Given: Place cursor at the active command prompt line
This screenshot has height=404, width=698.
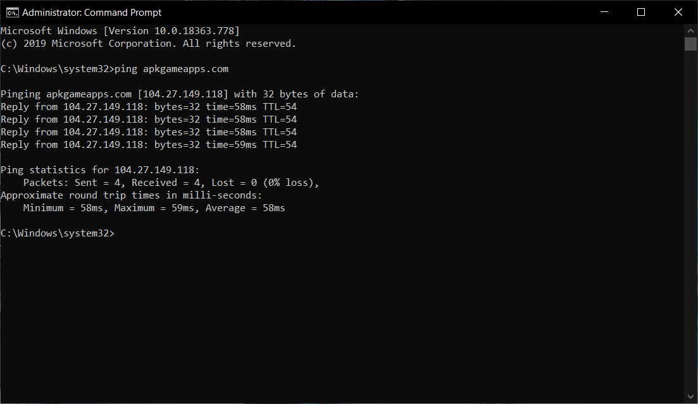Looking at the screenshot, I should coord(118,233).
